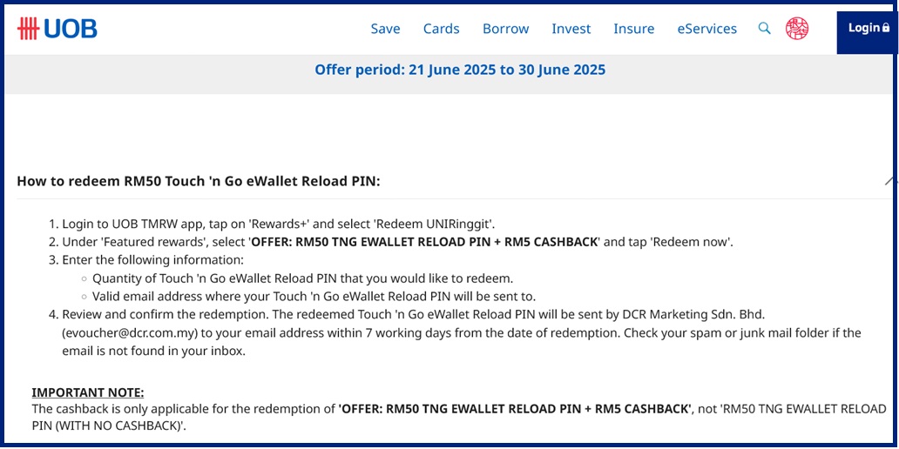
Task: Click the UOB logo
Action: click(57, 29)
